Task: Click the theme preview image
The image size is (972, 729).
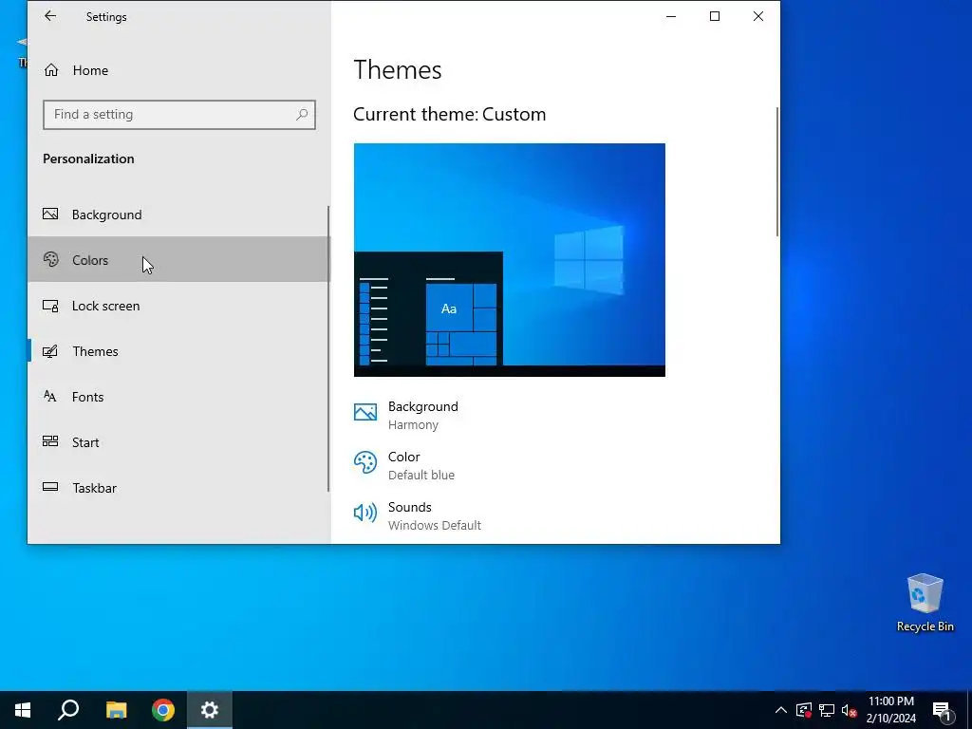Action: click(x=510, y=260)
